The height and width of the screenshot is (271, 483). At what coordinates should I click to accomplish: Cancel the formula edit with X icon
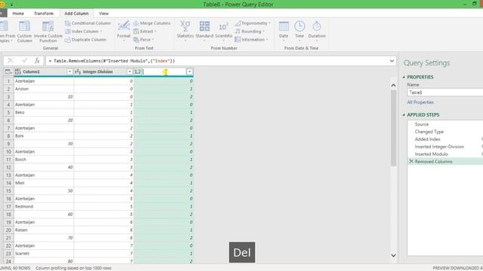11,60
